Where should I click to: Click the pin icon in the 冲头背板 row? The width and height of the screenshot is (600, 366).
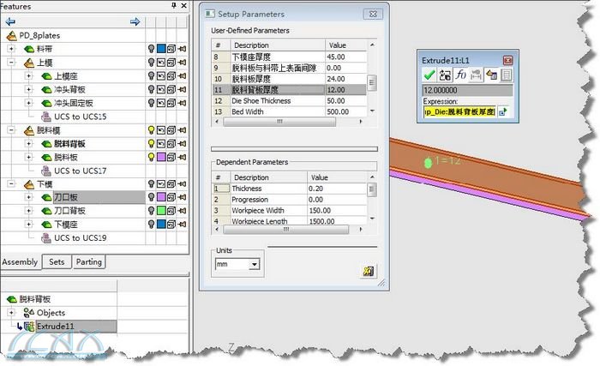[x=182, y=89]
